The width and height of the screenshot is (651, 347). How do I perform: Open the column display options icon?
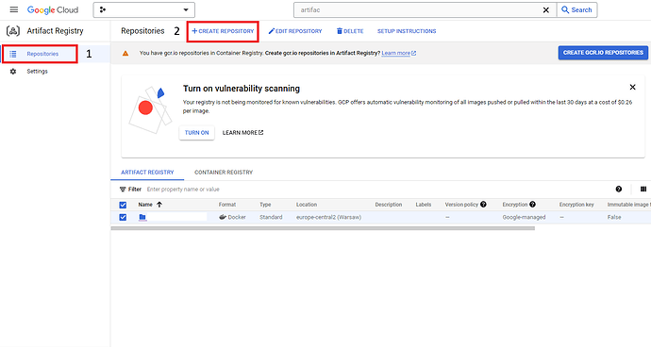[643, 190]
